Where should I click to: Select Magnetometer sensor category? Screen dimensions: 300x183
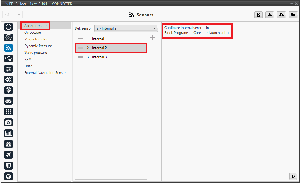(36, 39)
